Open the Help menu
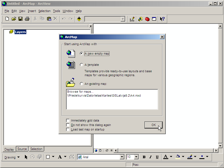 pos(79,11)
